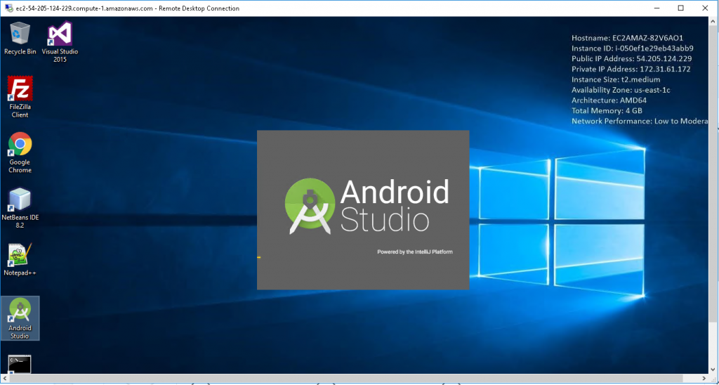This screenshot has height=385, width=719.
Task: Click the horizontal scrollbar right arrow
Action: point(703,379)
